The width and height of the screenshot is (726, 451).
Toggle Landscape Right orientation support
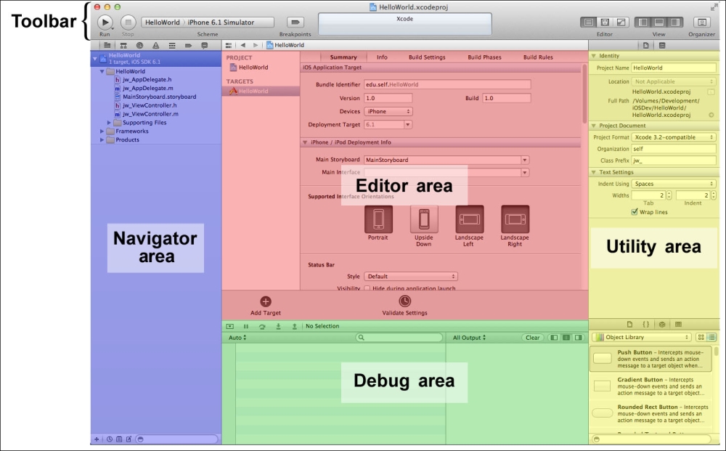515,219
